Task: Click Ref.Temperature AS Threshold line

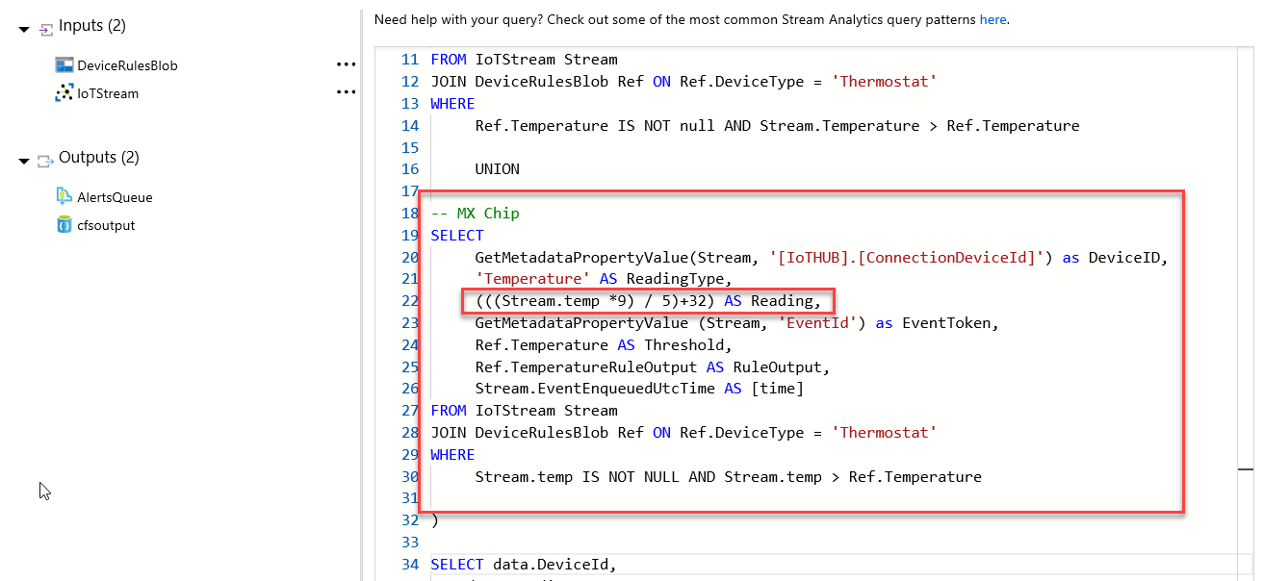Action: tap(604, 345)
